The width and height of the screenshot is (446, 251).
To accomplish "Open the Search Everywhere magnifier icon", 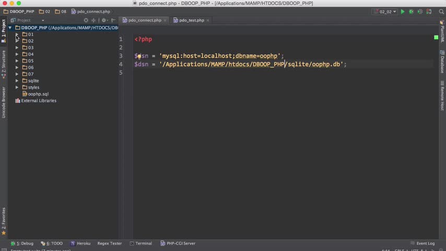I will coord(441,12).
